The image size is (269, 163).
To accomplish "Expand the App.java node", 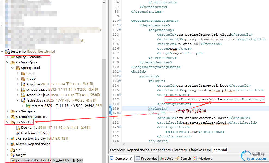I will [x=17, y=84].
